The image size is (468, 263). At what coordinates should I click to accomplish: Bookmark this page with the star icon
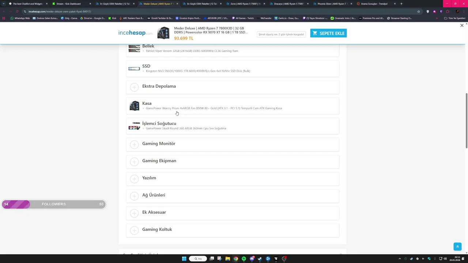[419, 11]
